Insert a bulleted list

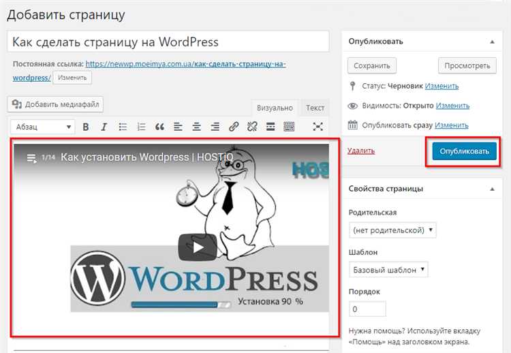point(123,127)
